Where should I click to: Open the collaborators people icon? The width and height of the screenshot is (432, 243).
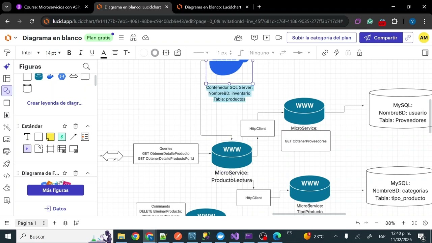click(x=238, y=38)
